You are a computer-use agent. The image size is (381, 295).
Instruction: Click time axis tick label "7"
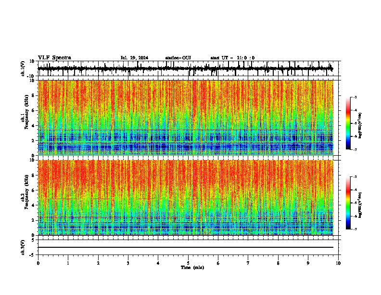coord(248,263)
